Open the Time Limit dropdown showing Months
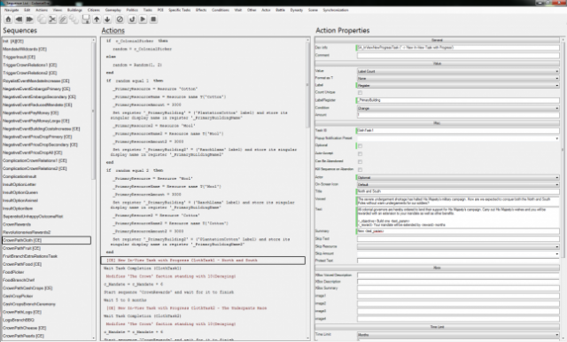 click(x=458, y=335)
